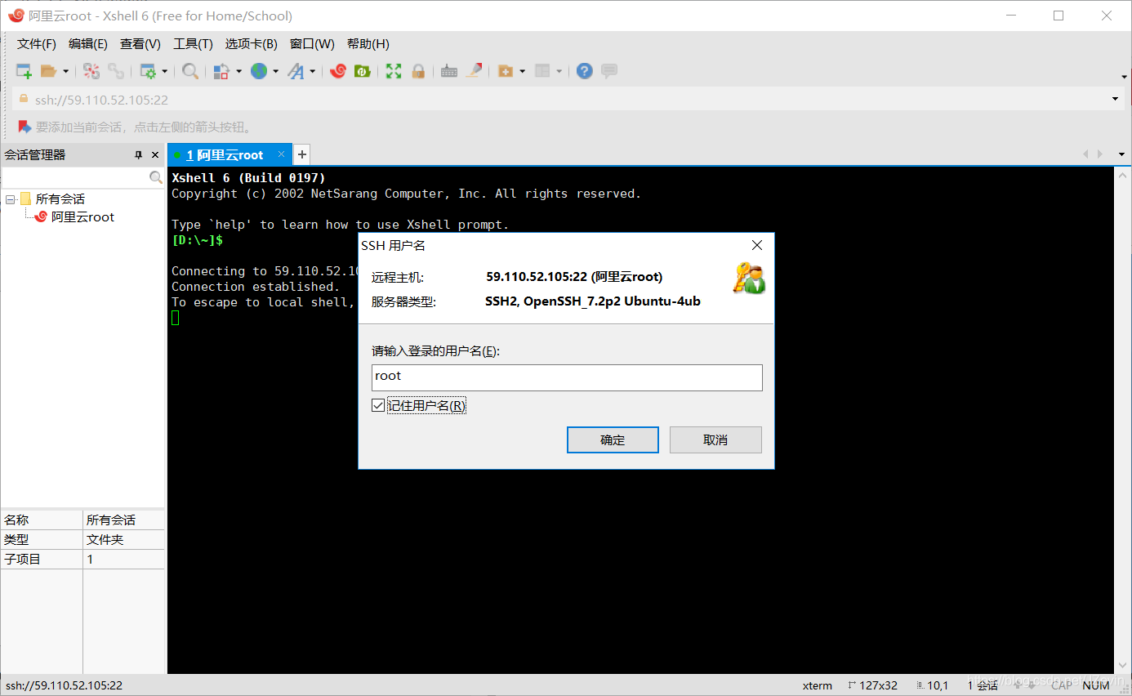Click the xterm status bar entry
This screenshot has height=696, width=1132.
point(818,685)
